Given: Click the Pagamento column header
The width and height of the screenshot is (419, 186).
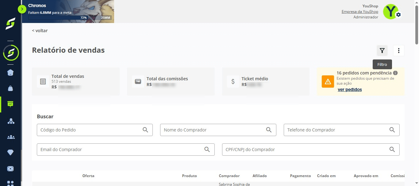Looking at the screenshot, I should pyautogui.click(x=301, y=176).
